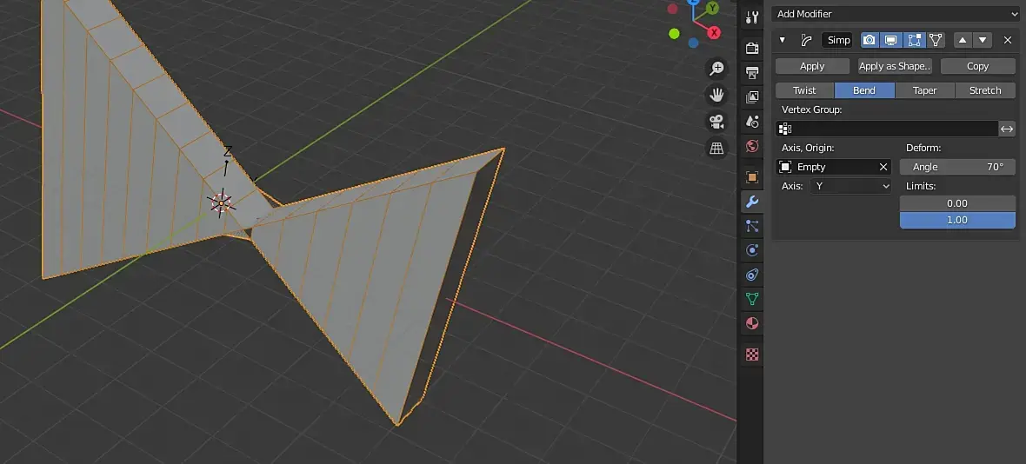Open the Object properties tab
The height and width of the screenshot is (464, 1026).
pos(752,177)
